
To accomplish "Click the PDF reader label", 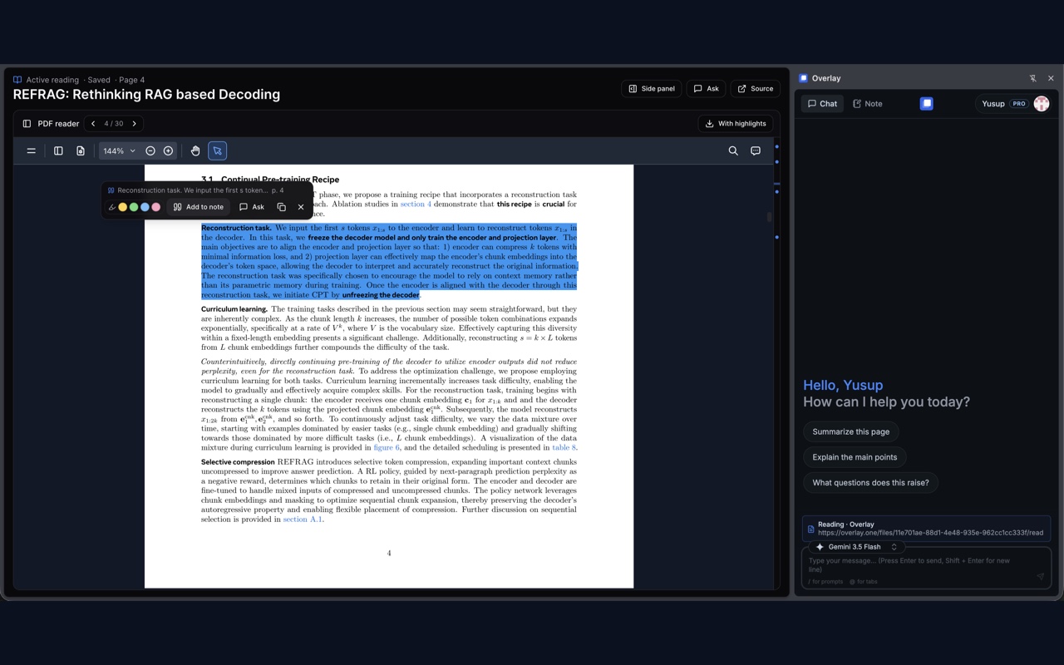I will click(58, 124).
